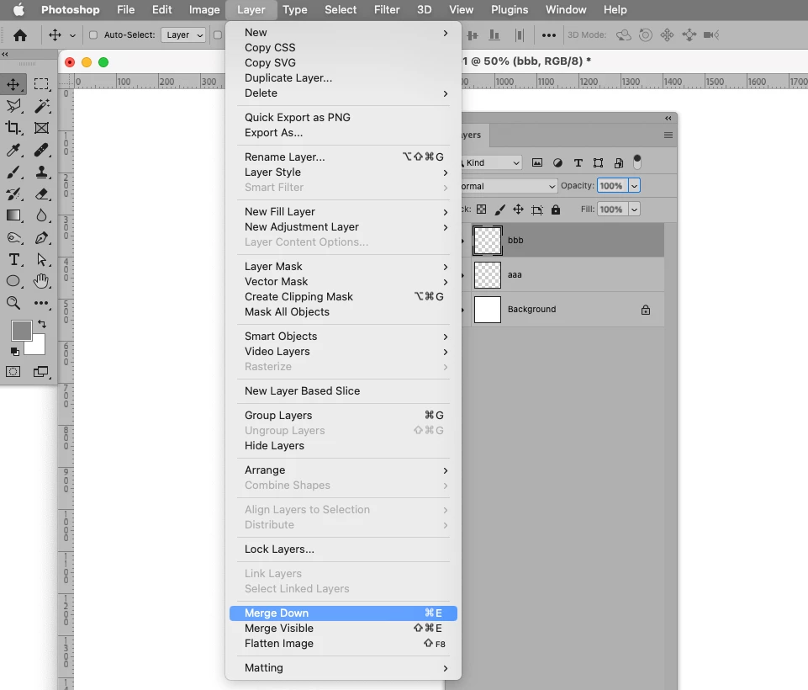This screenshot has width=808, height=690.
Task: Click the background color swatch
Action: pos(35,346)
